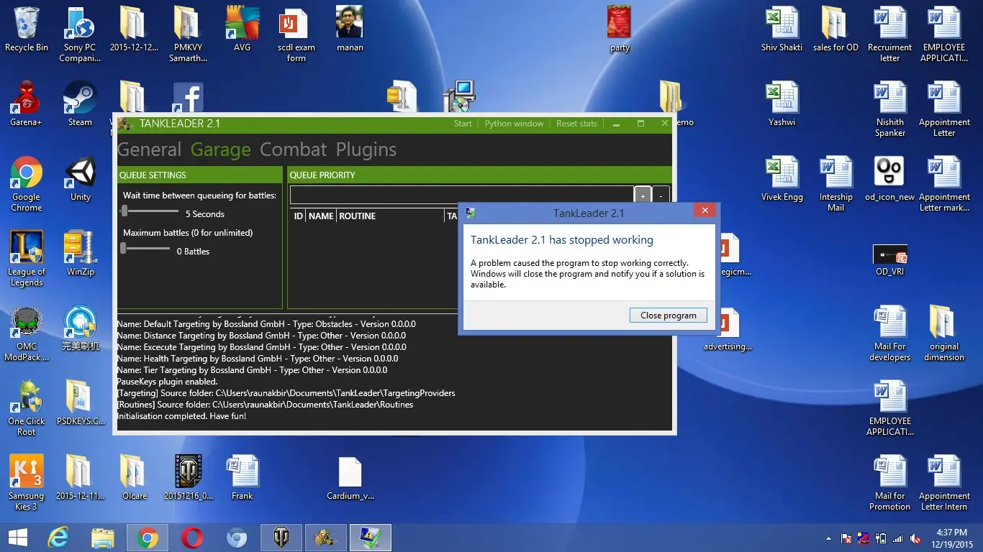
Task: Click the Maximum battles slider handle
Action: click(x=123, y=248)
